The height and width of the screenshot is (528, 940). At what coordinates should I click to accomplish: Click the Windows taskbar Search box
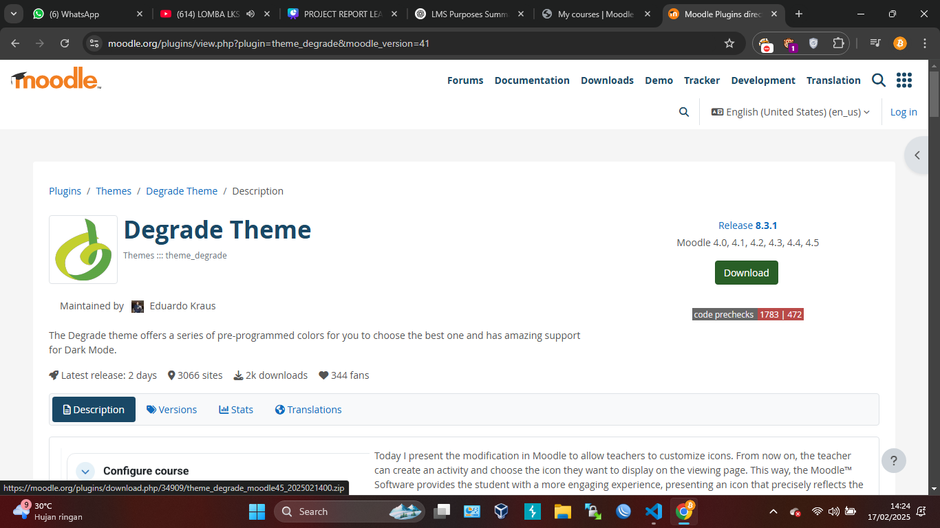click(350, 511)
